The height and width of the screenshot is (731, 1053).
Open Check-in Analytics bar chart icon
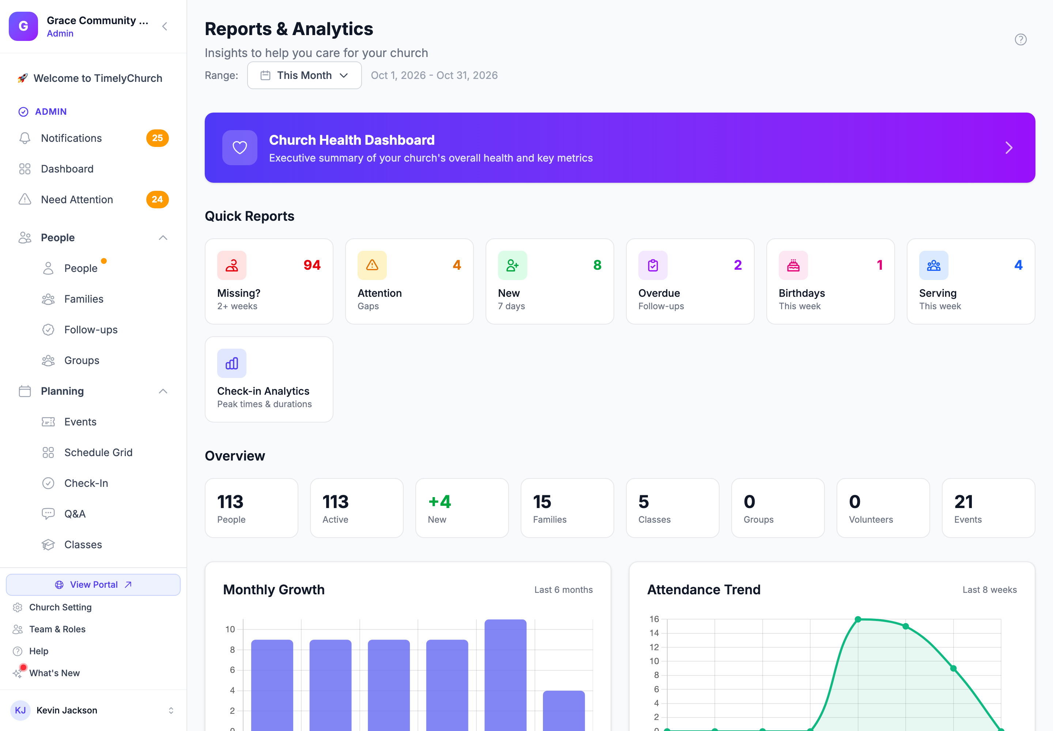[x=231, y=363]
